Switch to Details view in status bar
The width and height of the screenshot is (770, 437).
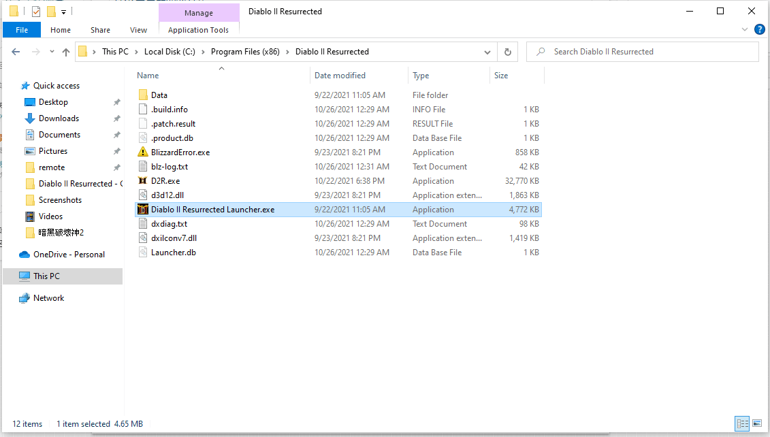coord(742,423)
